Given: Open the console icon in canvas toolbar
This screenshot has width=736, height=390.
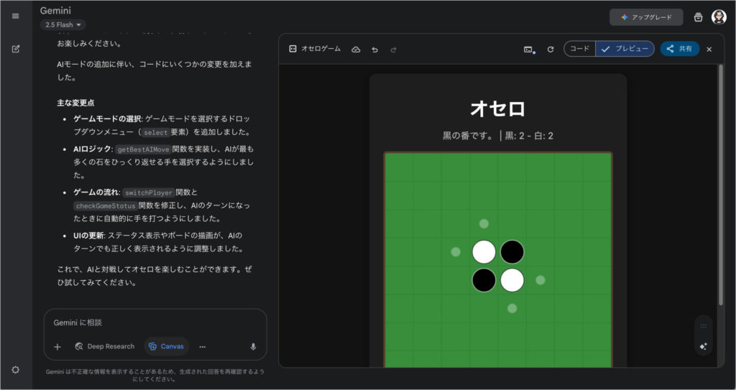Looking at the screenshot, I should click(529, 49).
